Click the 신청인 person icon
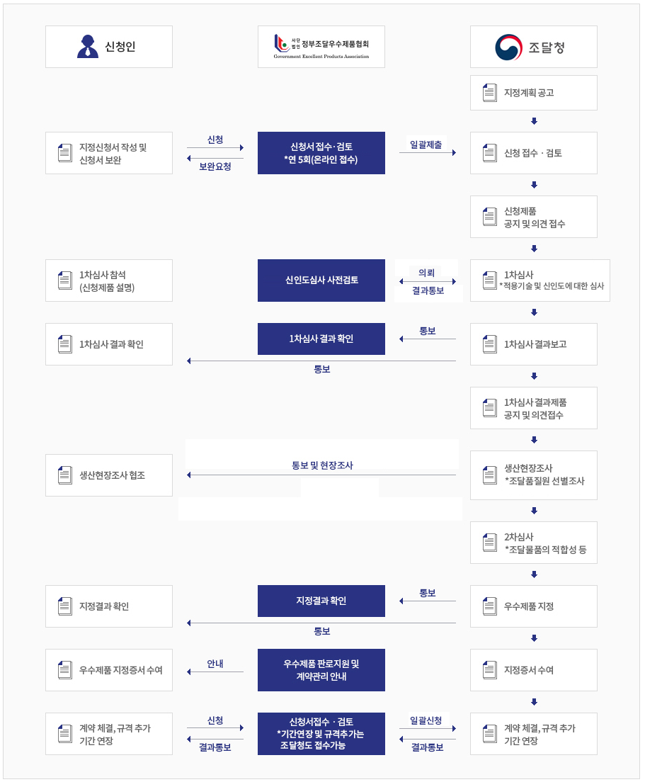 coord(88,47)
